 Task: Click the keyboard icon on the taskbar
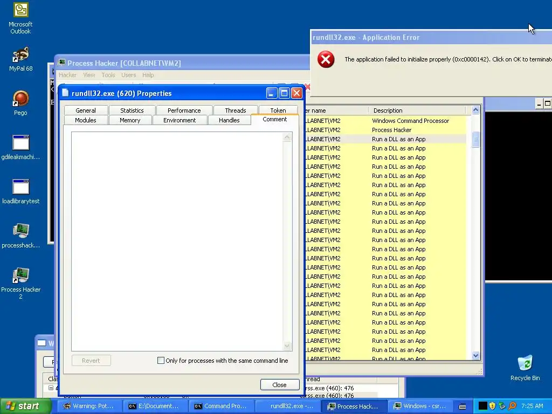point(463,406)
